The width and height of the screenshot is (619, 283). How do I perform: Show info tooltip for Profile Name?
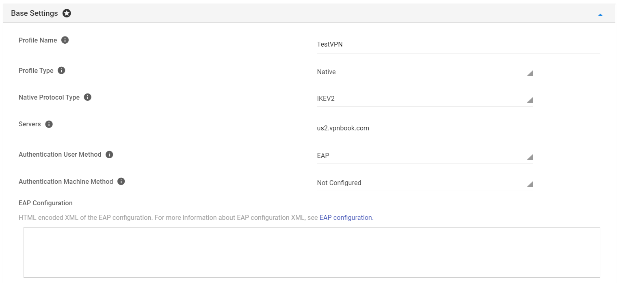click(x=65, y=40)
